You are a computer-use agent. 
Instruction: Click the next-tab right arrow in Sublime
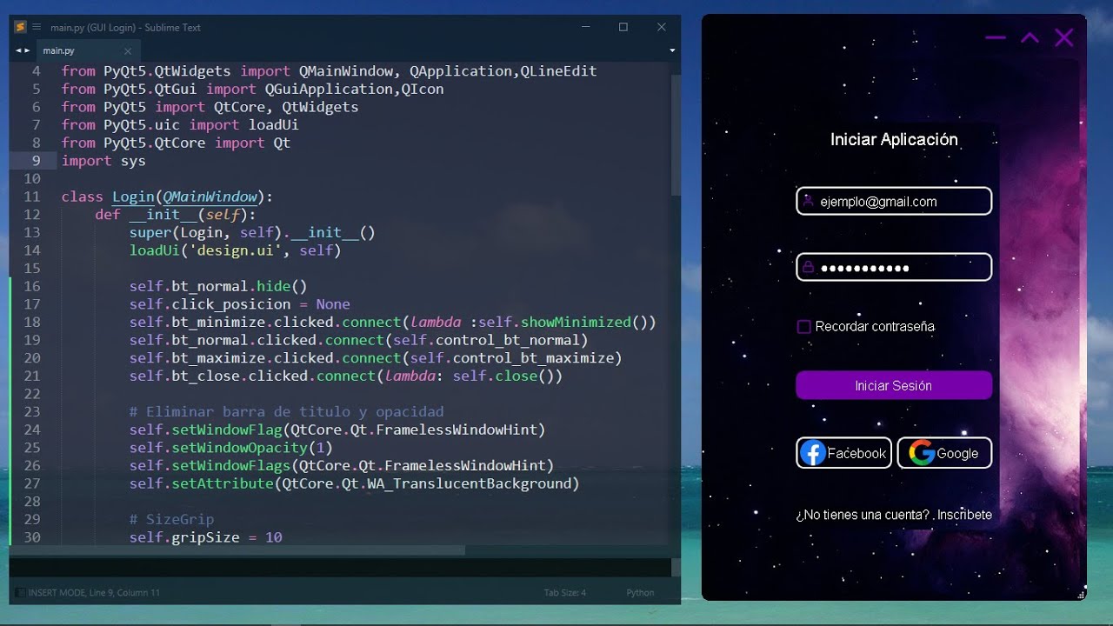pyautogui.click(x=27, y=50)
